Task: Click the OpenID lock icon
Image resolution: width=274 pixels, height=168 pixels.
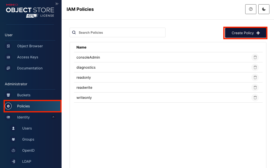Action: point(13,150)
